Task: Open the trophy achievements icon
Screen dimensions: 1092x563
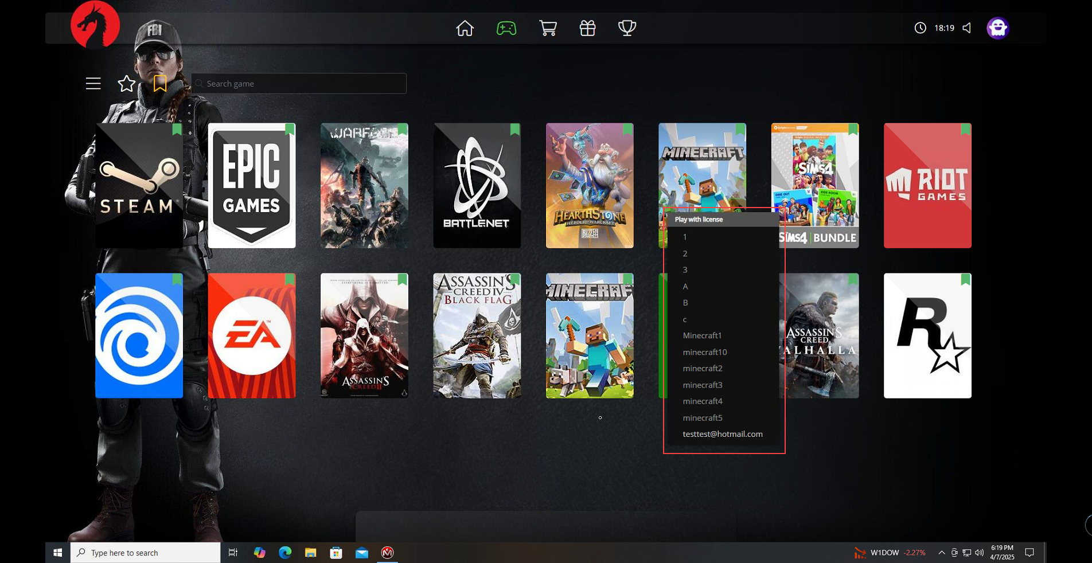Action: 627,28
